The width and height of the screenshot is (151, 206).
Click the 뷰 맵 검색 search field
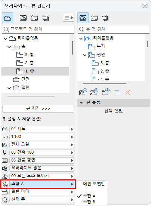[x=114, y=29]
